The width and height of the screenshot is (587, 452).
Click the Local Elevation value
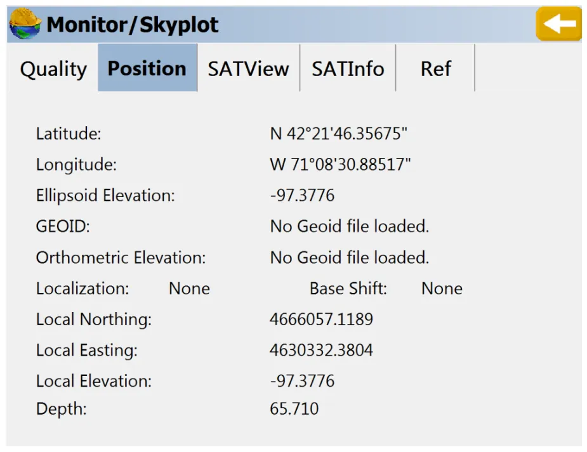click(302, 381)
